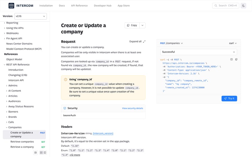Image resolution: width=252 pixels, height=157 pixels.
Task: Show +12 more enum values
Action: coord(75,155)
